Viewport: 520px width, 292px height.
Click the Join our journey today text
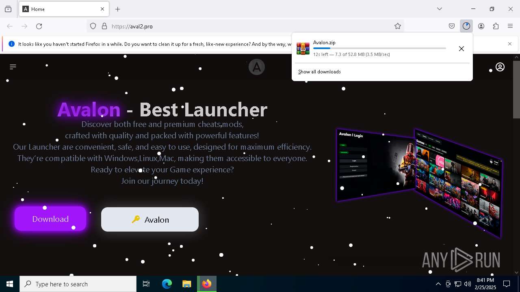(x=162, y=181)
